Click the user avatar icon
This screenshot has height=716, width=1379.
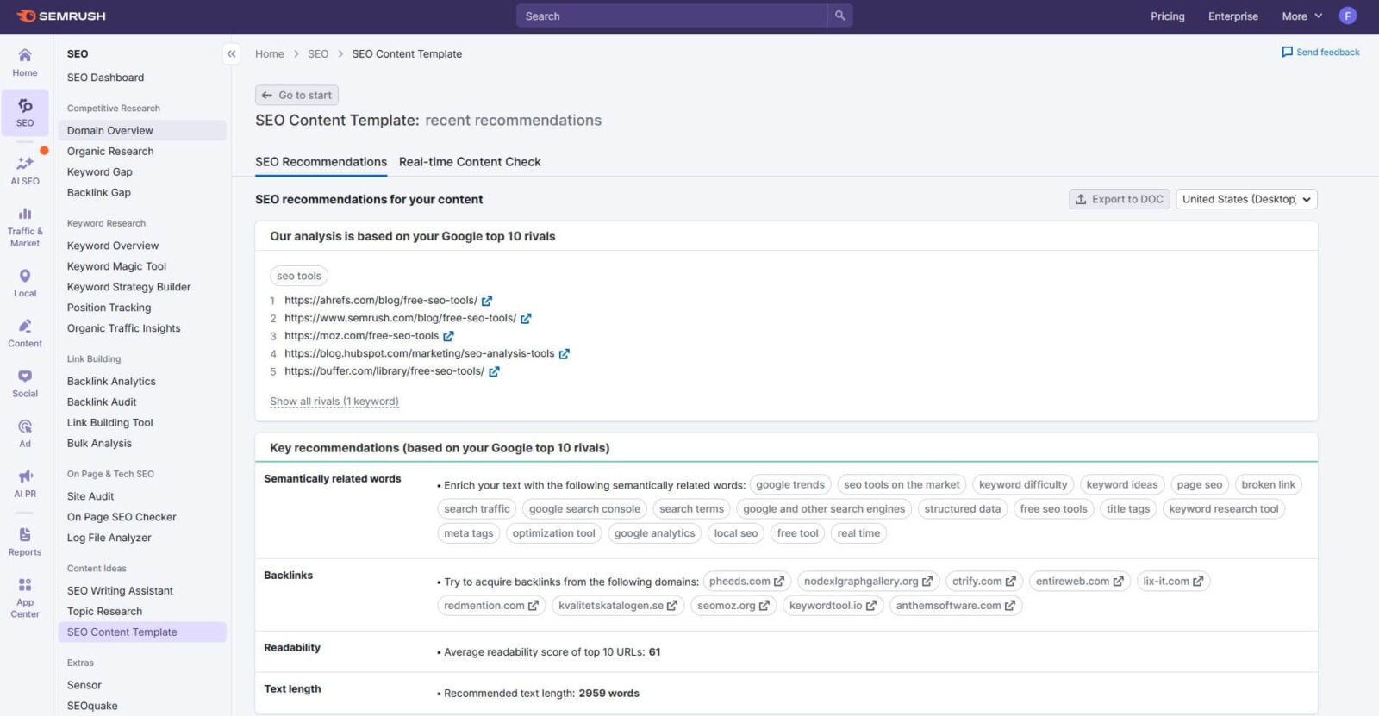tap(1348, 16)
